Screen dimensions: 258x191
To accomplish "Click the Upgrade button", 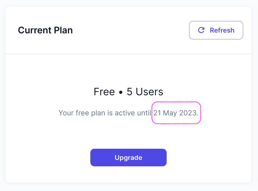I will [128, 158].
